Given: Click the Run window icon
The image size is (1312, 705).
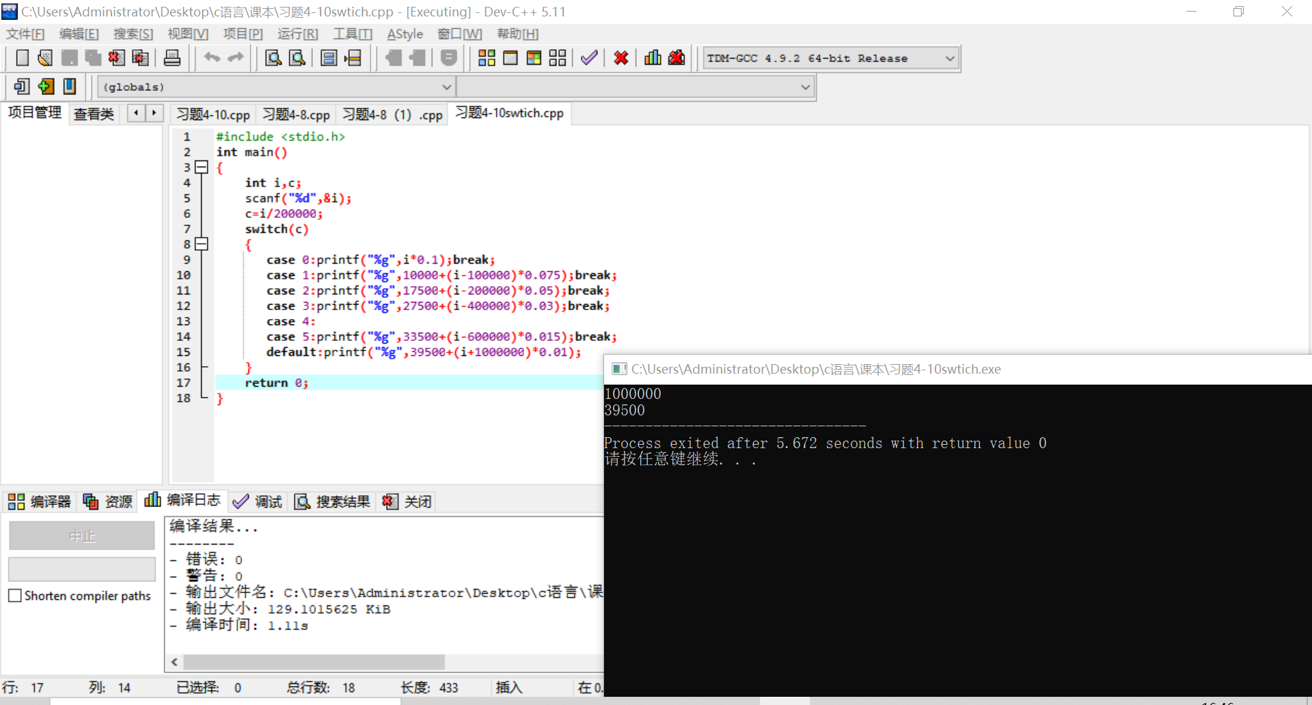Looking at the screenshot, I should coord(510,58).
